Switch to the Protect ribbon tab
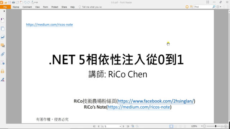The width and height of the screenshot is (230, 129). (55, 7)
